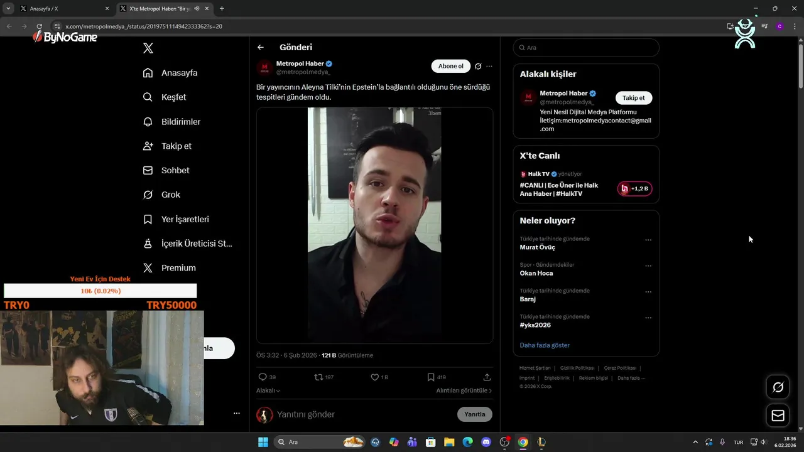Open Sohbet in the sidebar
This screenshot has width=804, height=452.
(x=166, y=170)
